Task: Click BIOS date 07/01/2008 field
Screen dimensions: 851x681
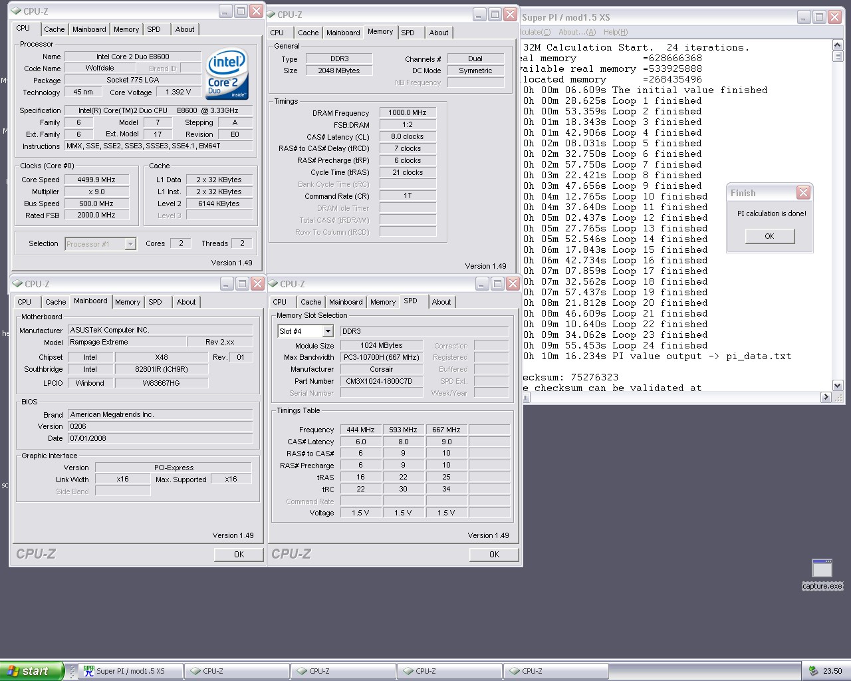Action: click(x=160, y=438)
